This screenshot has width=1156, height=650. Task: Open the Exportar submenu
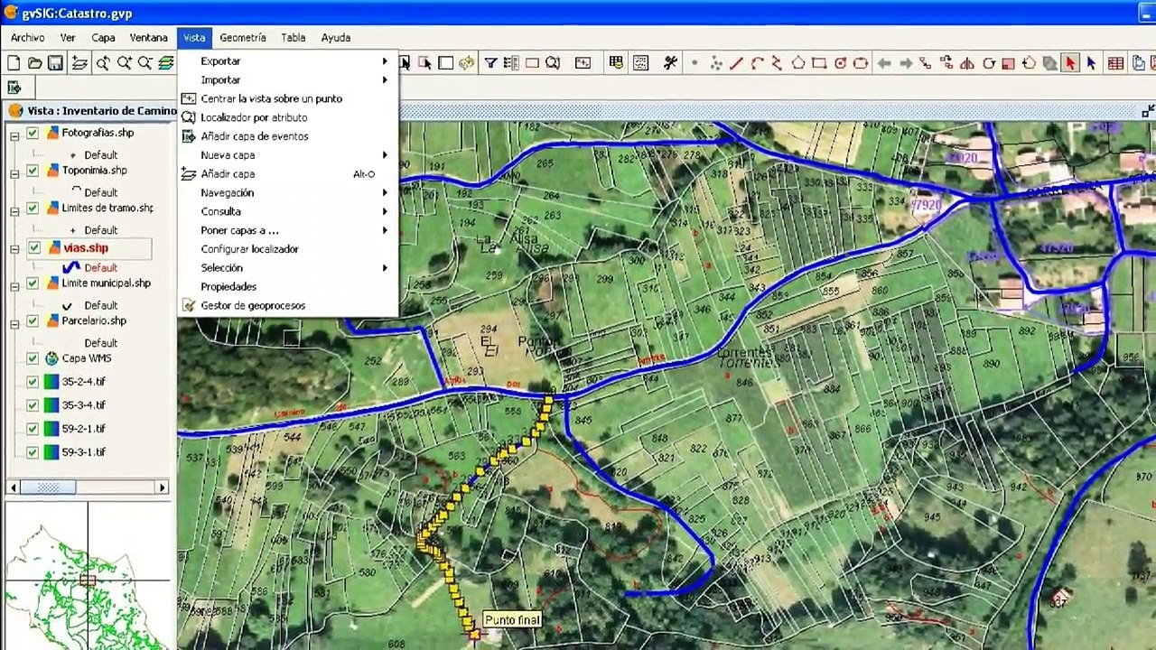point(287,61)
